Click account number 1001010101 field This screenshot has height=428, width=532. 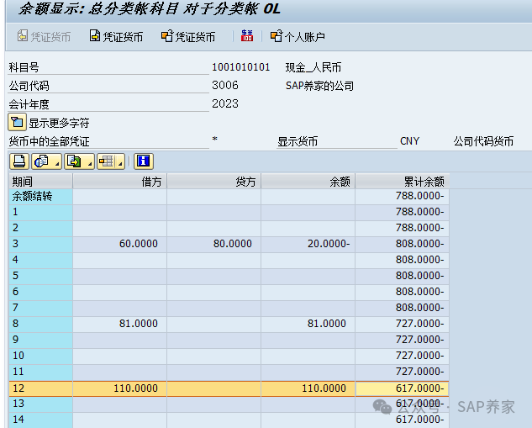coord(241,67)
